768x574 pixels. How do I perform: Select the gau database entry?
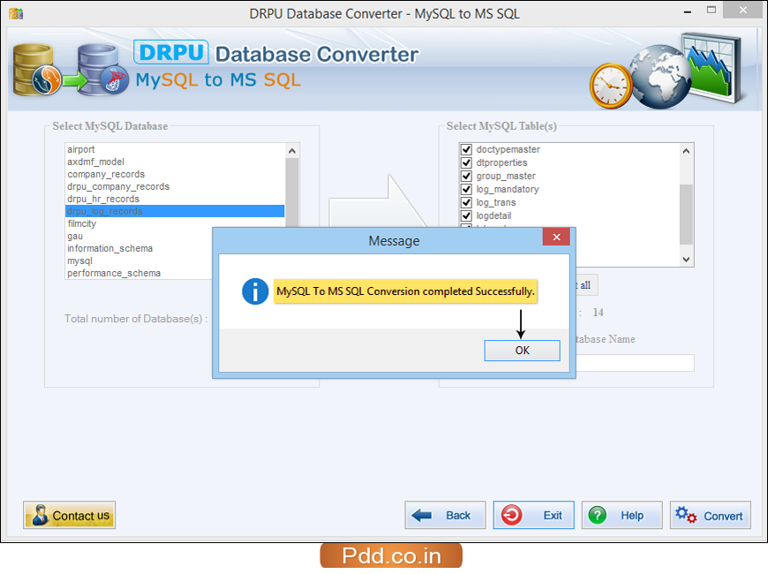[x=139, y=237]
